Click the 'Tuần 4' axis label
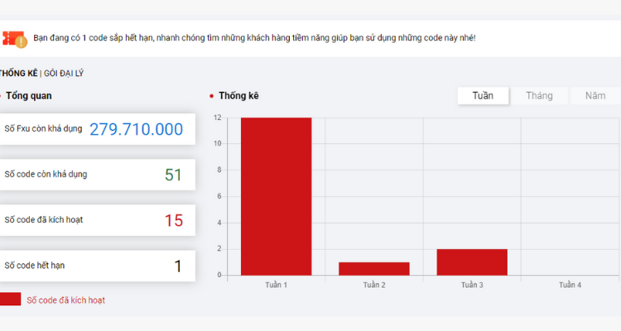Screen dimensions: 621x331 click(x=570, y=285)
